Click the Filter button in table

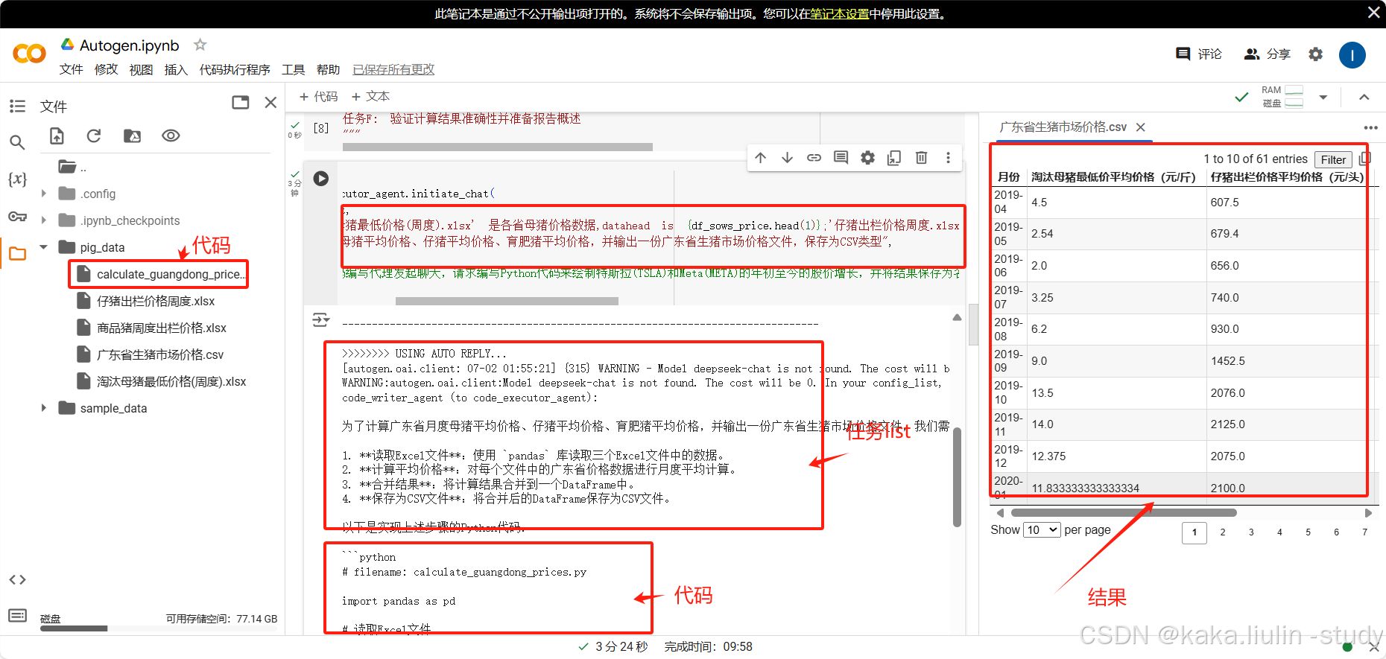tap(1333, 159)
